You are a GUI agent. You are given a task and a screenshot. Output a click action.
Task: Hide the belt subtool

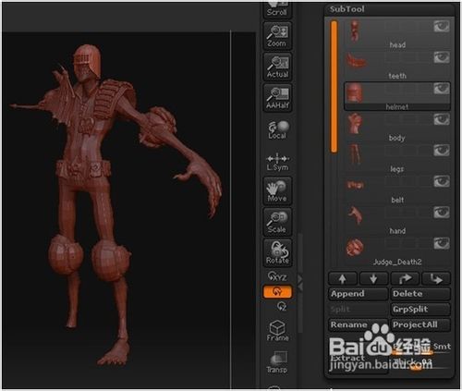click(442, 181)
